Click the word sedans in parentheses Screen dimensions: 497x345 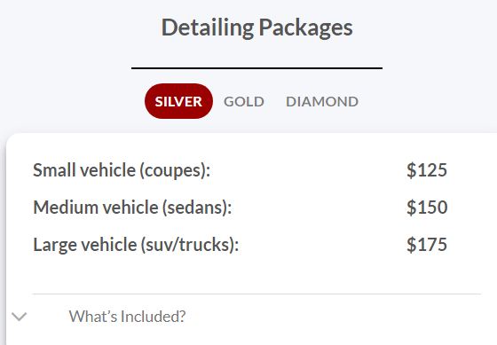[195, 208]
